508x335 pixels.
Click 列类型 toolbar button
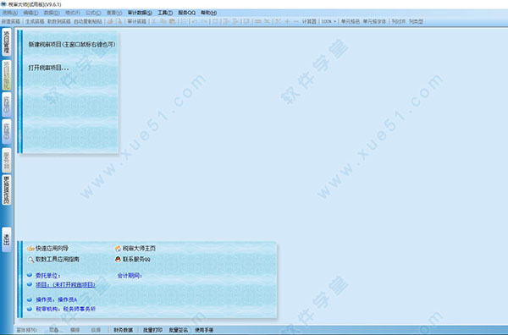coord(416,22)
